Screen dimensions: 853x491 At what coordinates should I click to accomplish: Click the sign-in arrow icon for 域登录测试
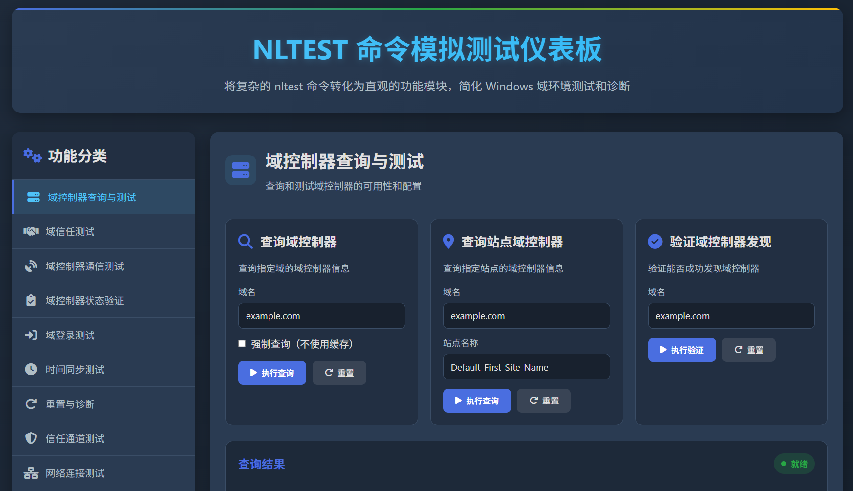click(x=31, y=335)
